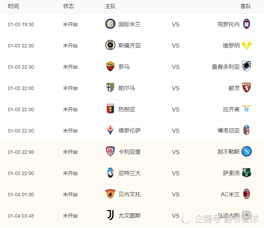
Task: Click the Fiorentina lily badge
Action: click(x=110, y=130)
